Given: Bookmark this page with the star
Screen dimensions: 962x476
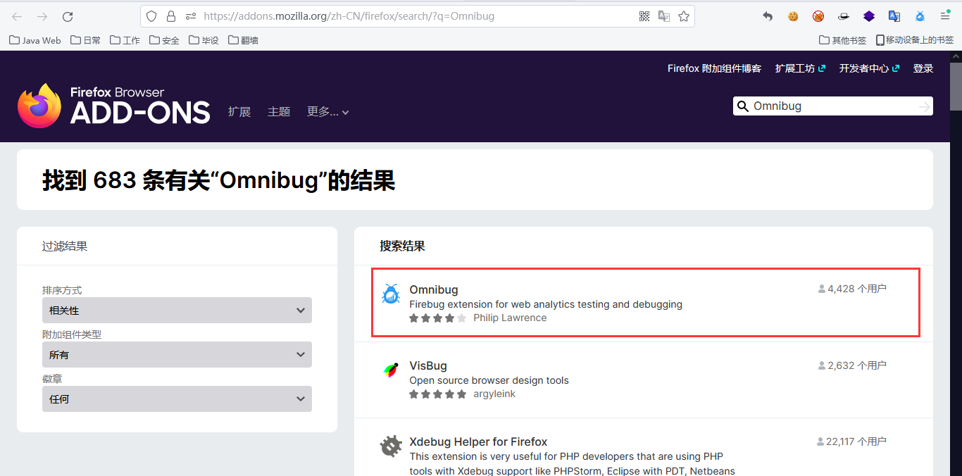Looking at the screenshot, I should point(684,16).
